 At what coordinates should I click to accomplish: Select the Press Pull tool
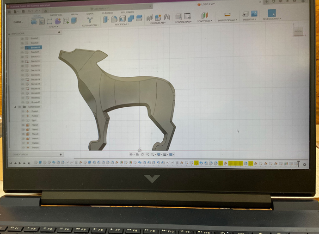pyautogui.click(x=106, y=19)
